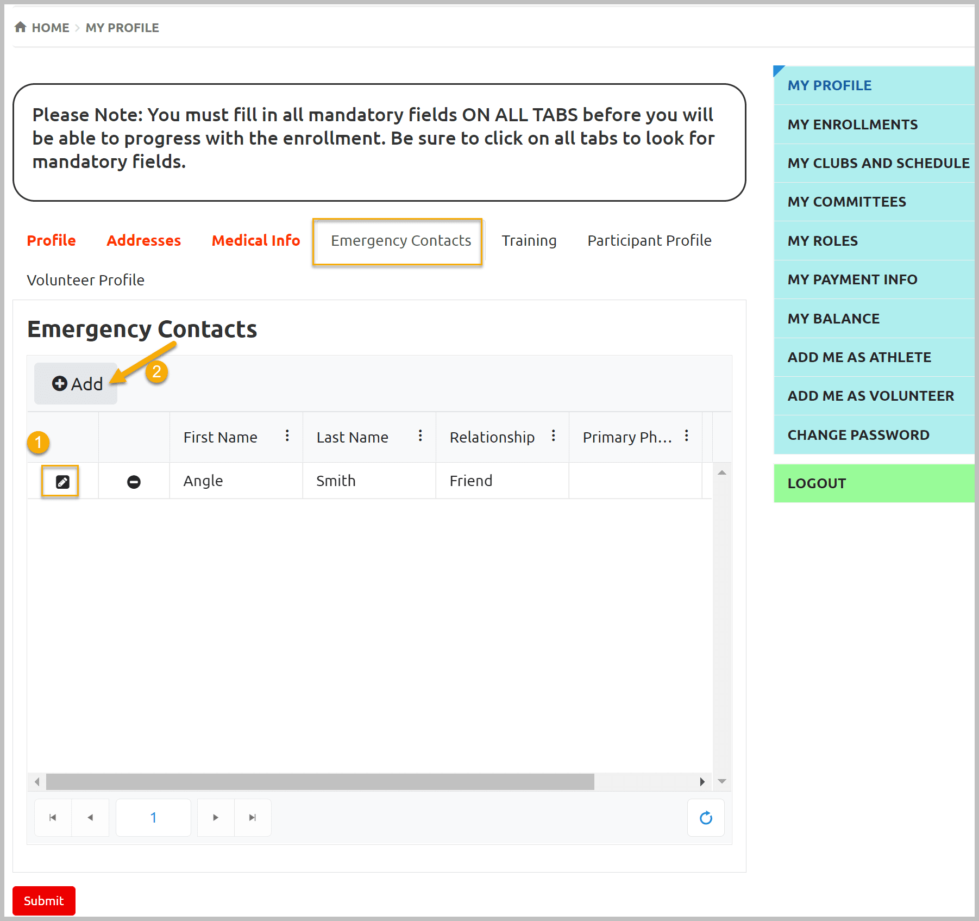Go to HOME in the breadcrumb
The height and width of the screenshot is (921, 979).
tap(51, 27)
